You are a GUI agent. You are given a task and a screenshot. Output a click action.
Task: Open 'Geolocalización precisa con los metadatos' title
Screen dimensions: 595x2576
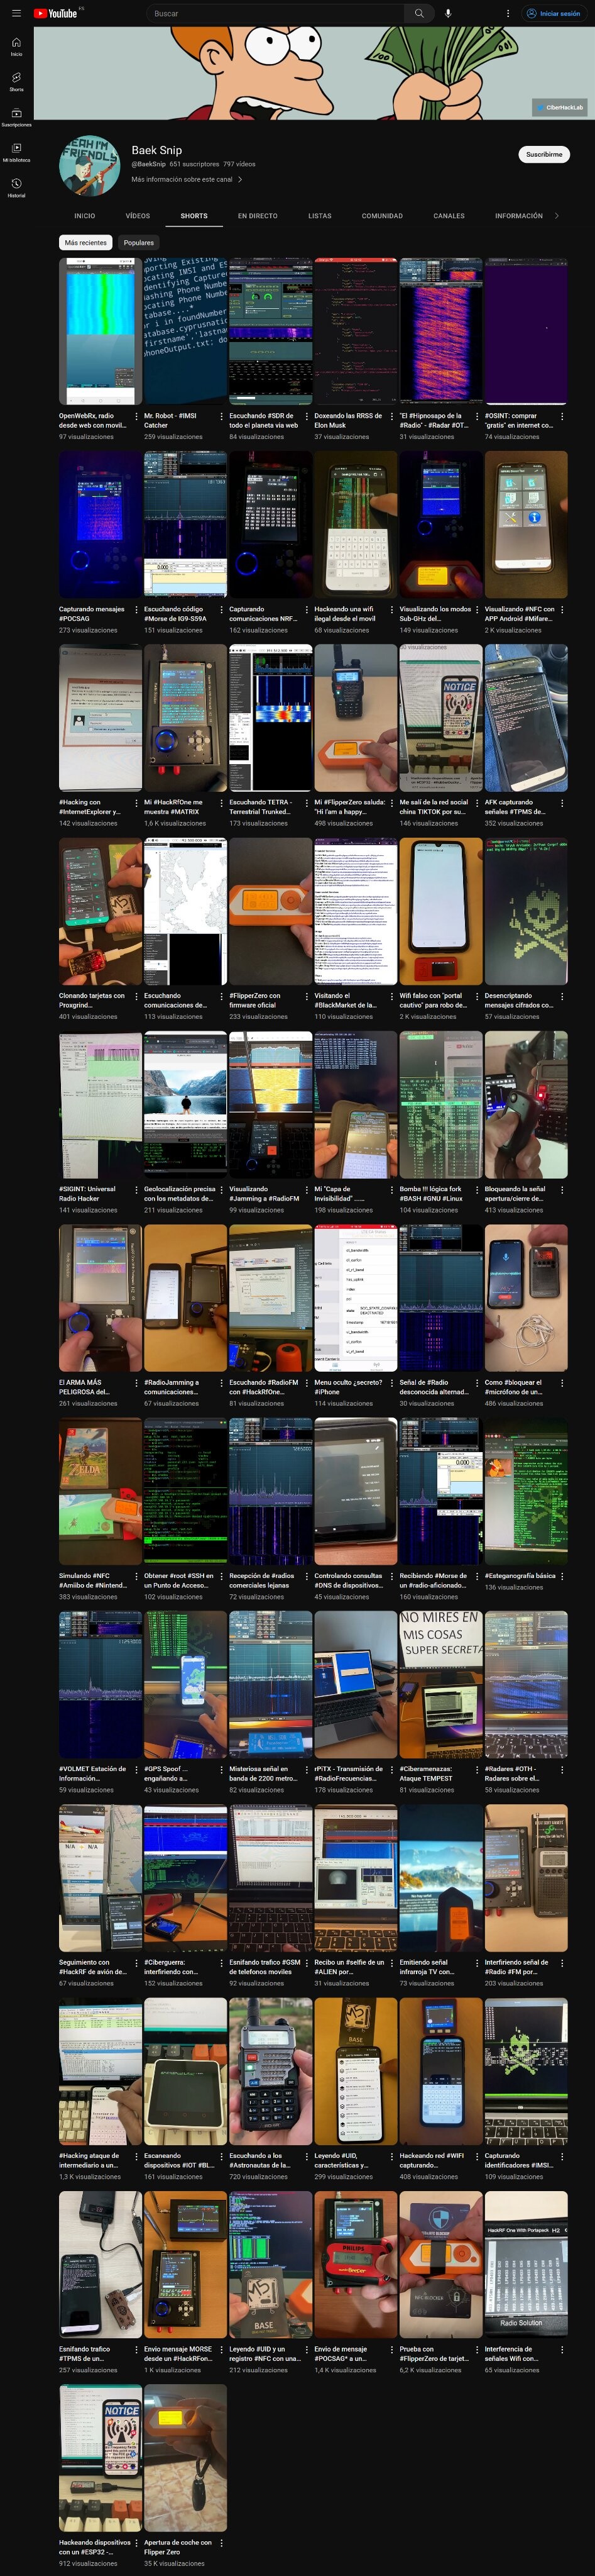tap(180, 1194)
